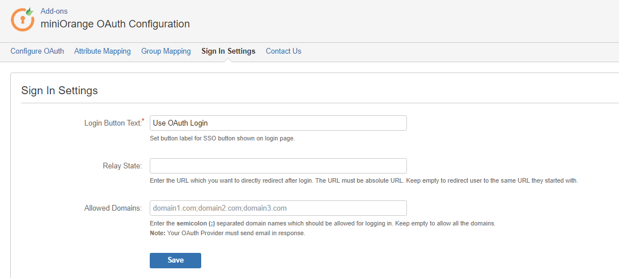Click the miniOrange orange keyhole logo
Image resolution: width=619 pixels, height=278 pixels.
pos(22,18)
